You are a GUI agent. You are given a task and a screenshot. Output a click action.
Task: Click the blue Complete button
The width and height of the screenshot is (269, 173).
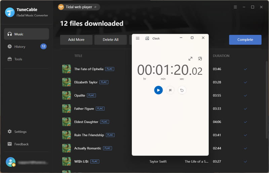[245, 40]
